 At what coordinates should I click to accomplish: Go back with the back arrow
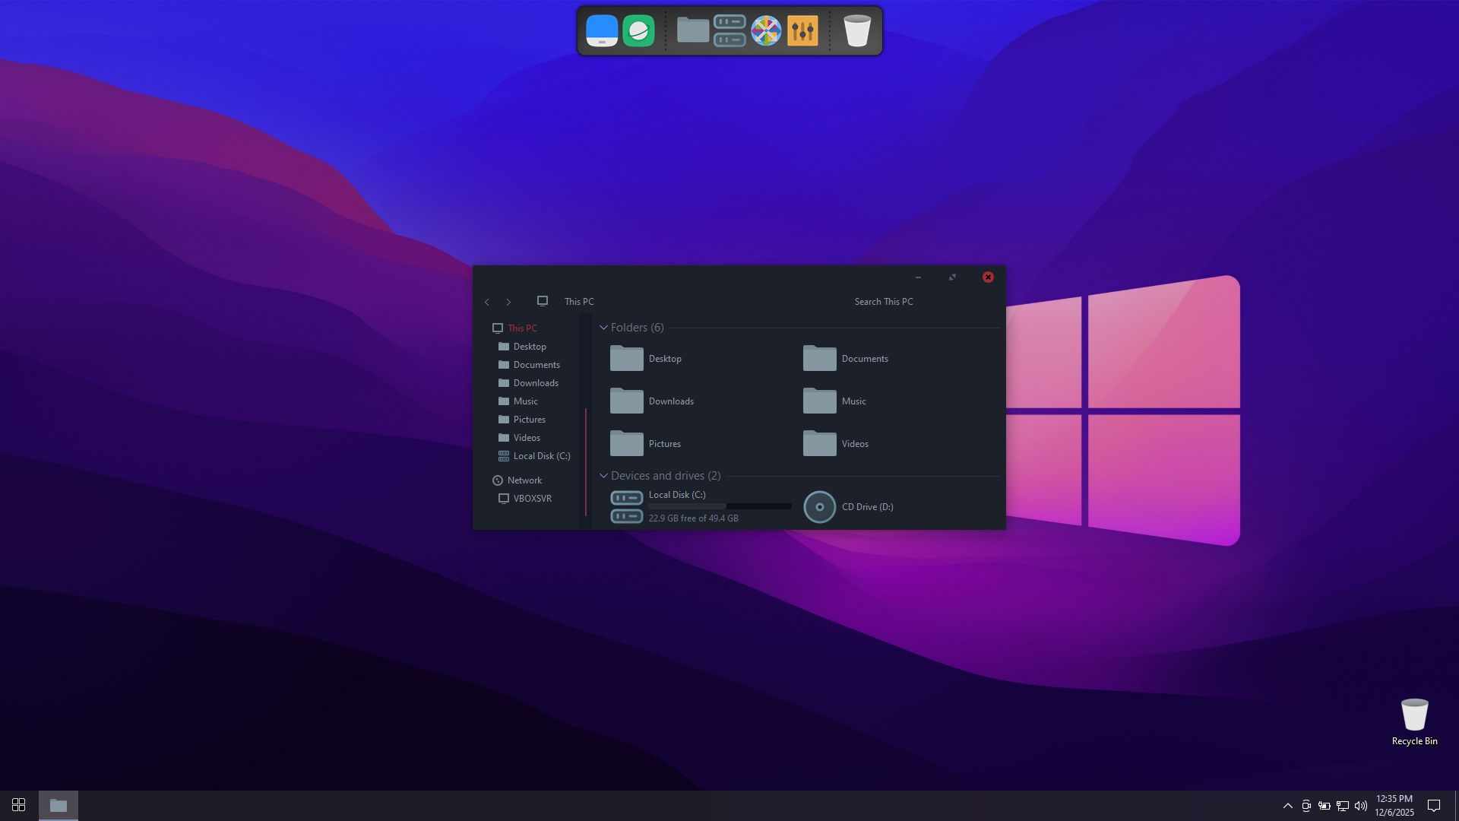pyautogui.click(x=487, y=303)
